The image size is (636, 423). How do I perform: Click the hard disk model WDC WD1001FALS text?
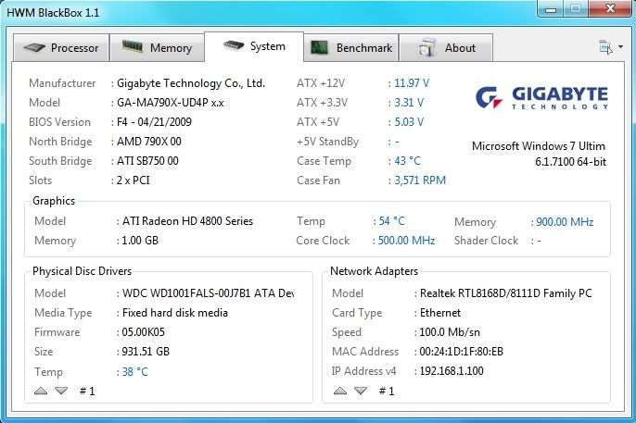[207, 293]
